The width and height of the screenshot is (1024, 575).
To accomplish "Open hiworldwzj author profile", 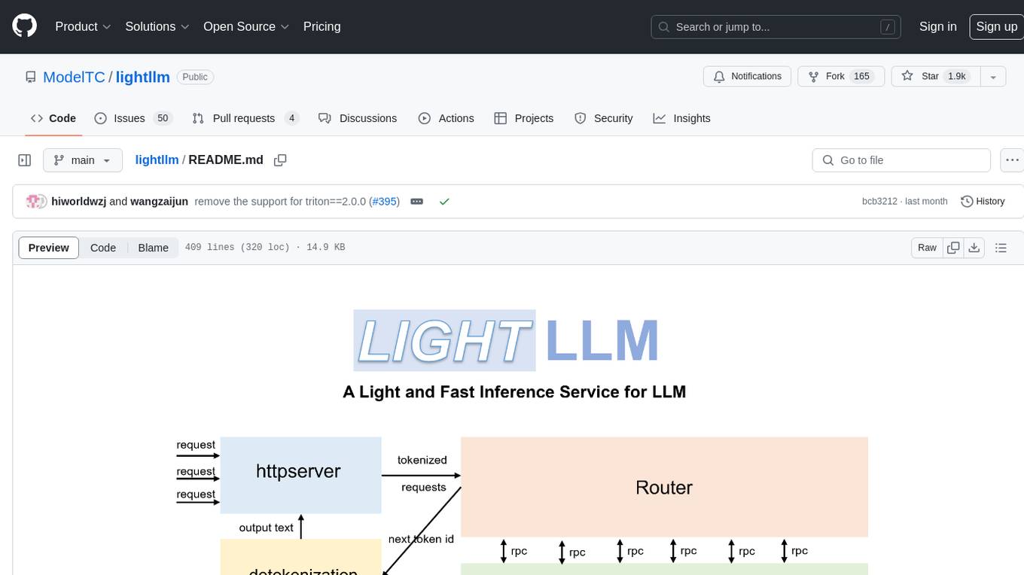I will point(79,202).
